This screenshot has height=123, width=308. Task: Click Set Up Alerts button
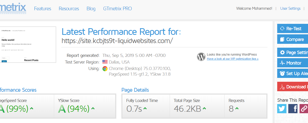293,73
